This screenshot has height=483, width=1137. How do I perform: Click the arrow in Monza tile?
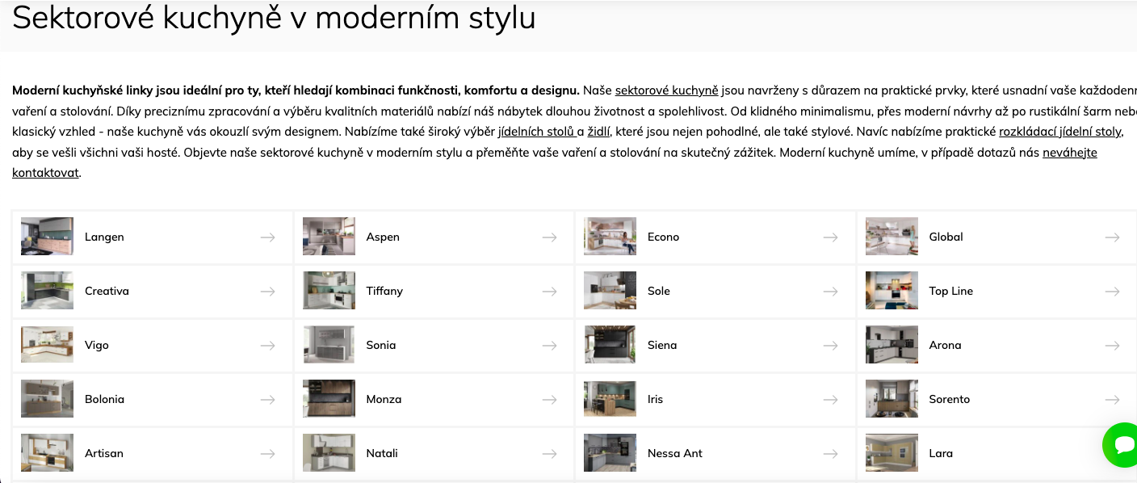coord(549,400)
